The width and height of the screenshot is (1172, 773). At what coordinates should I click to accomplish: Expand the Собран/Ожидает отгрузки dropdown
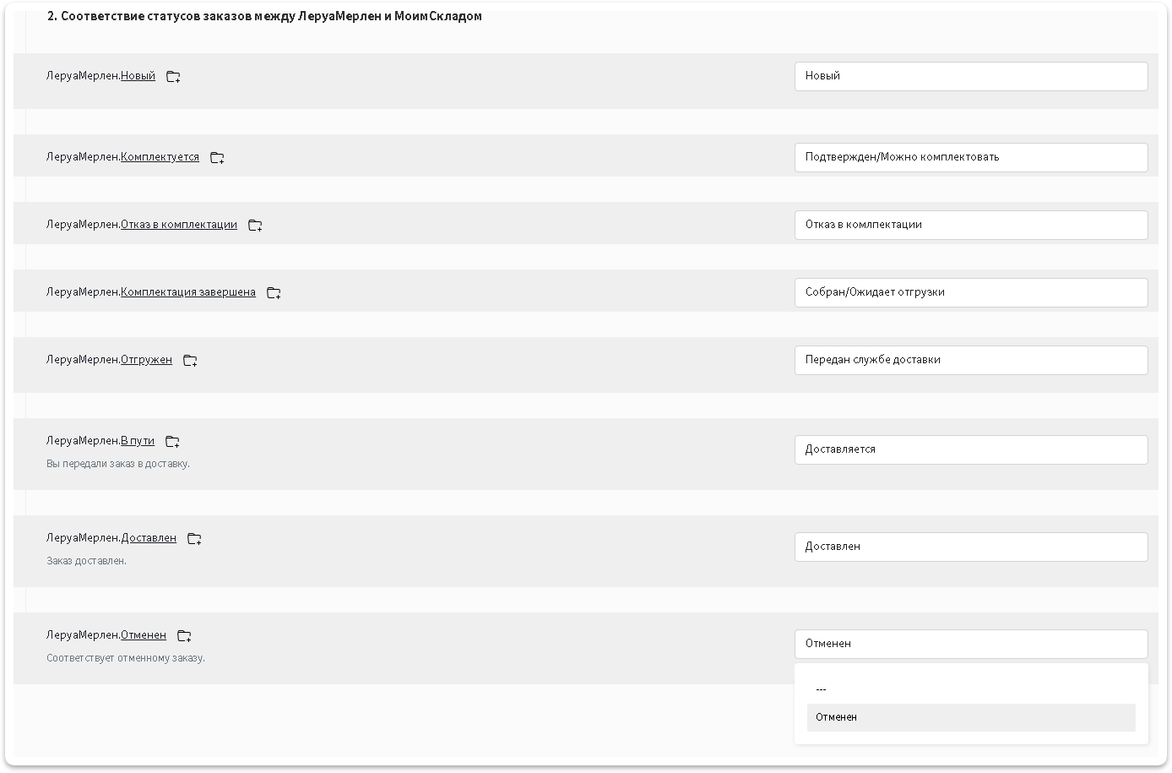click(x=970, y=292)
